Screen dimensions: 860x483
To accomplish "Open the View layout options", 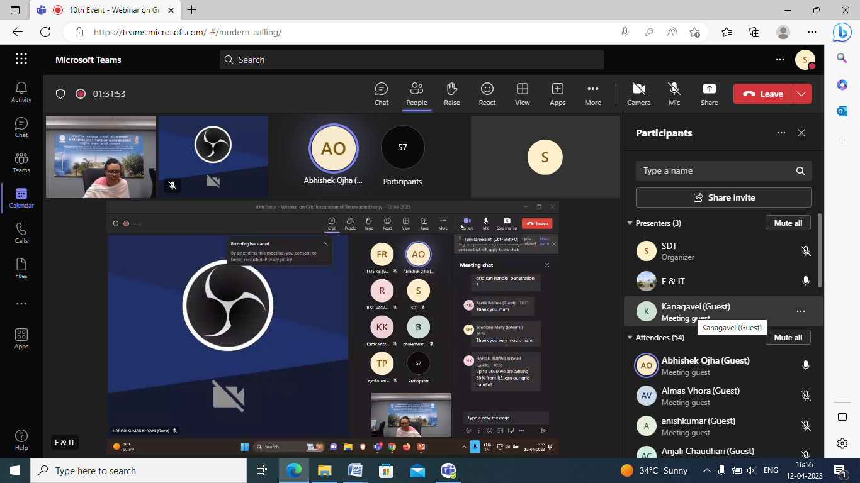I will 522,94.
